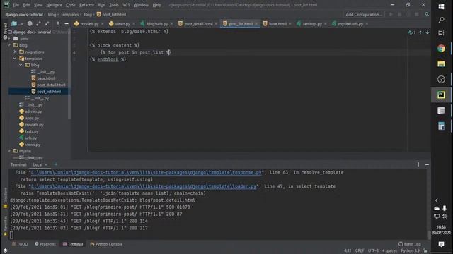This screenshot has width=453, height=254.
Task: Switch to models.py editor tab
Action: click(x=89, y=24)
